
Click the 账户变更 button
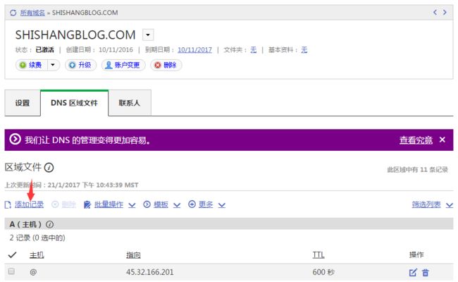coord(123,65)
